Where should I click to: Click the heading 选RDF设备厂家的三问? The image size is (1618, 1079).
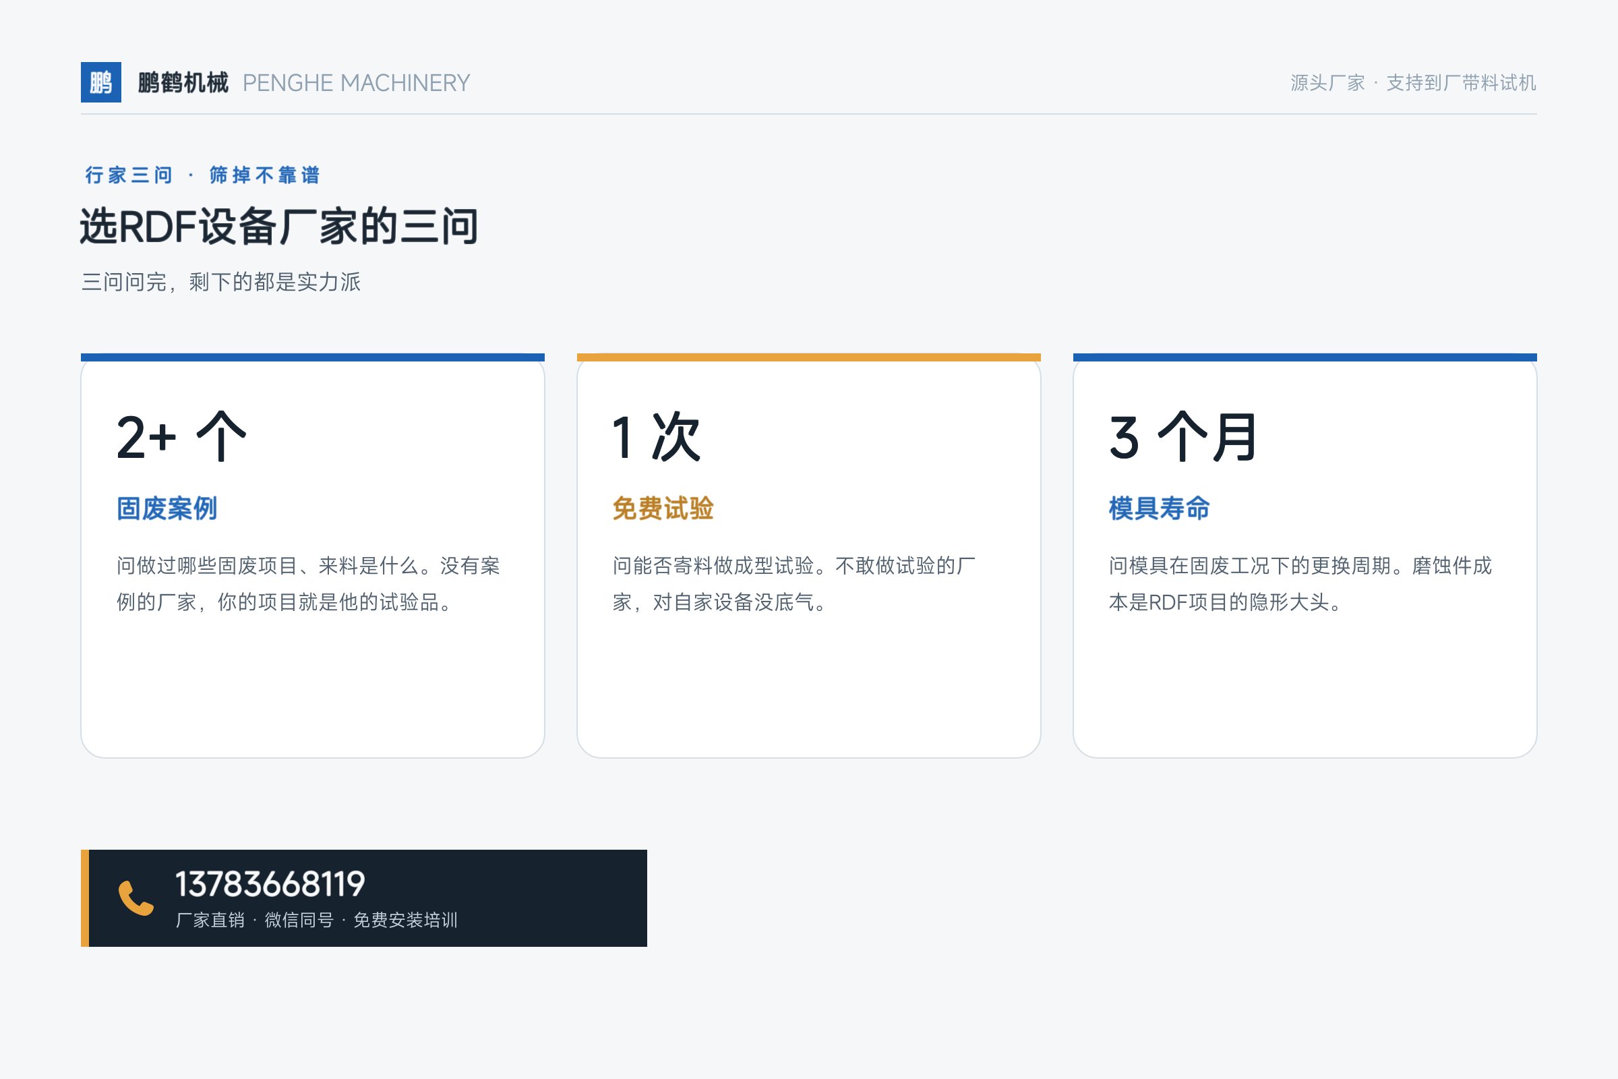tap(279, 227)
